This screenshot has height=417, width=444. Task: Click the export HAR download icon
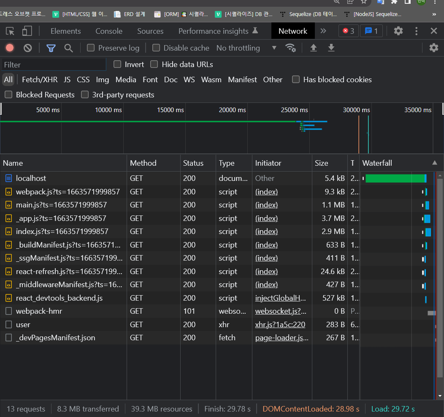click(331, 48)
